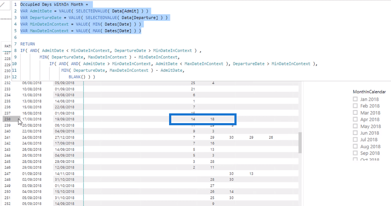The height and width of the screenshot is (206, 391).
Task: Select May 2018 checkbox
Action: coord(355,126)
